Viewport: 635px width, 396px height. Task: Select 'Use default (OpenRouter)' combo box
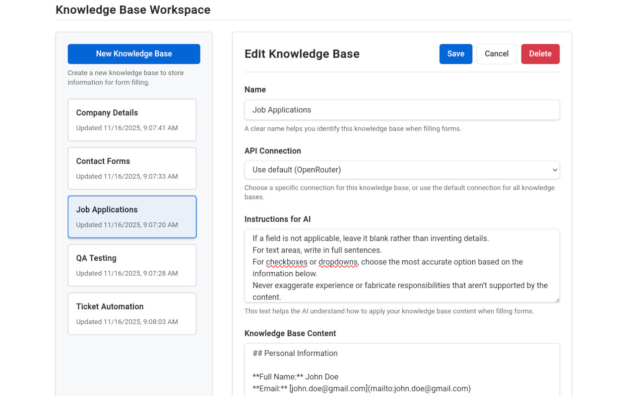[x=402, y=169]
